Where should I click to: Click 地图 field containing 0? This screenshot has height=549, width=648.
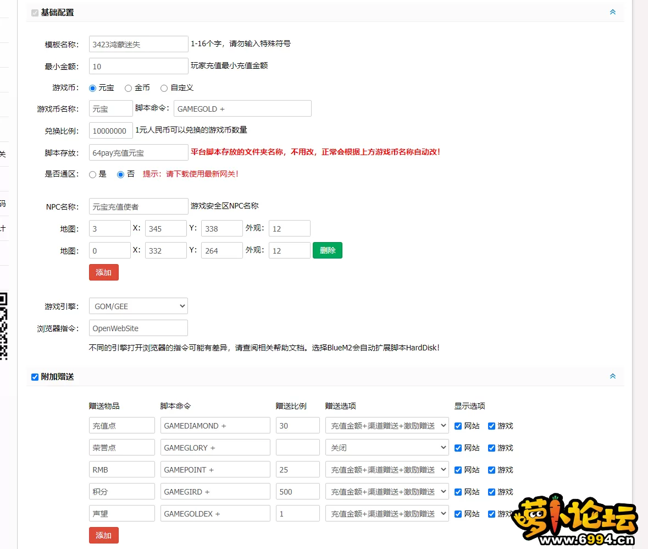coord(109,250)
